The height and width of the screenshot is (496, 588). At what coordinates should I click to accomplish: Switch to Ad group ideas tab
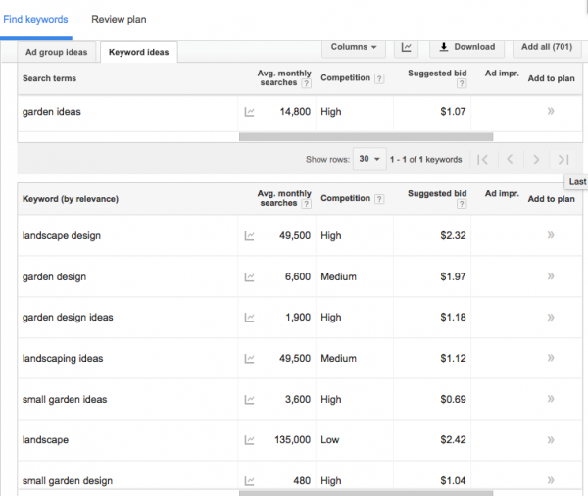pos(58,52)
